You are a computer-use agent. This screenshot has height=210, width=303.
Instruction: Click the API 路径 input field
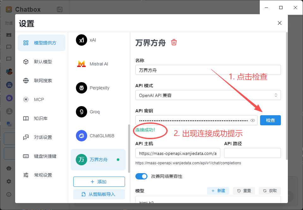point(252,153)
